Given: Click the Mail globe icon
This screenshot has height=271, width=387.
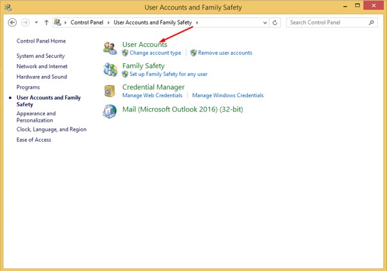Looking at the screenshot, I should pyautogui.click(x=110, y=111).
